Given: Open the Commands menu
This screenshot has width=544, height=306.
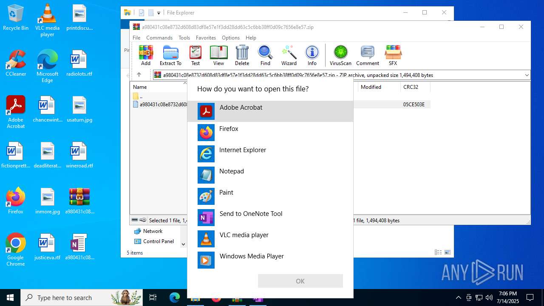Looking at the screenshot, I should [159, 37].
